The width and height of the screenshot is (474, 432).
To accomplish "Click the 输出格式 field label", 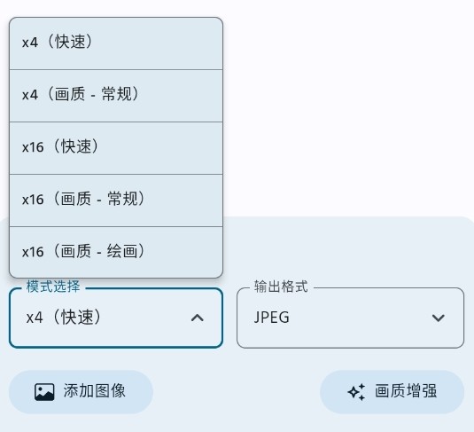I will [281, 287].
